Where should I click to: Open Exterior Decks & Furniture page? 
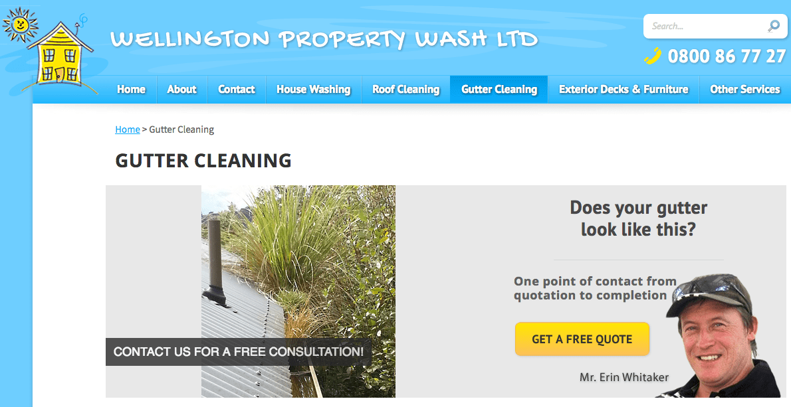623,89
